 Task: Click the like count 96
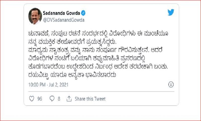pyautogui.click(x=40, y=99)
